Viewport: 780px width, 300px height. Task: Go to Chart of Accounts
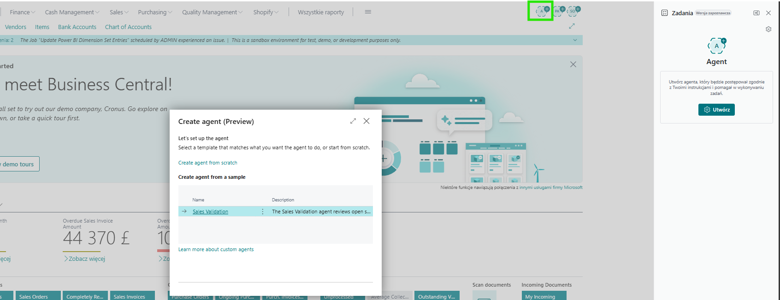point(128,27)
